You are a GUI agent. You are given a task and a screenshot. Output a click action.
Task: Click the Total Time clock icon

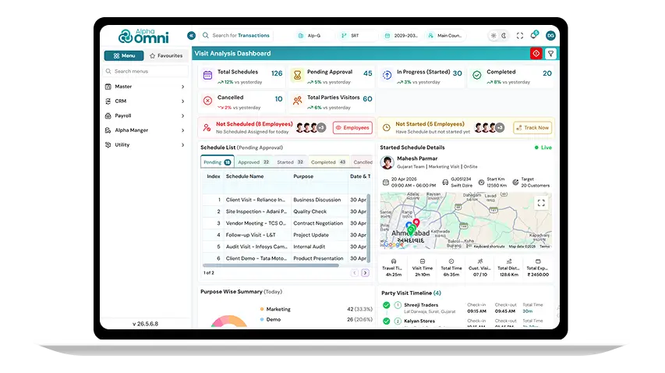tap(451, 261)
